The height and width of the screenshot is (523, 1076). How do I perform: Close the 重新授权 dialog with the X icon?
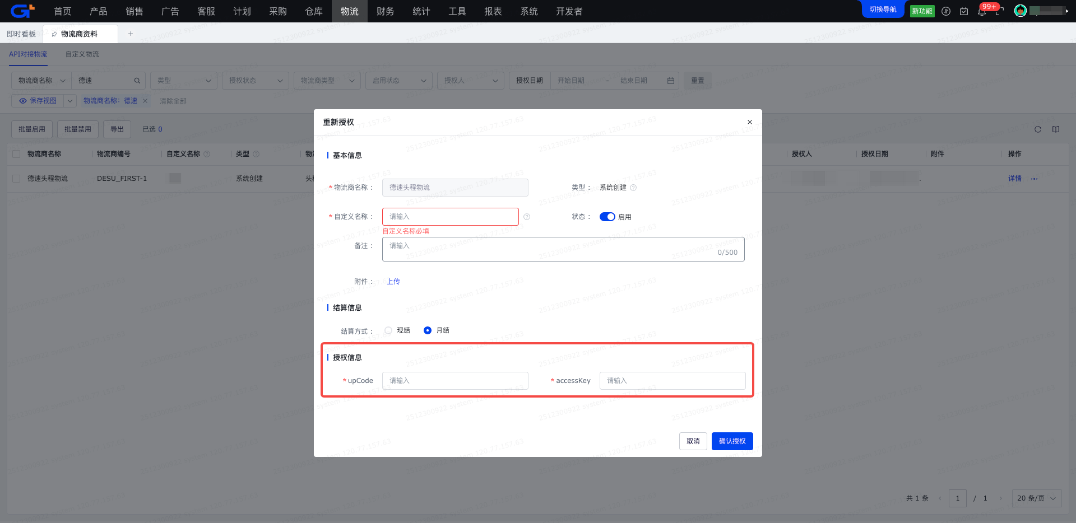tap(749, 122)
